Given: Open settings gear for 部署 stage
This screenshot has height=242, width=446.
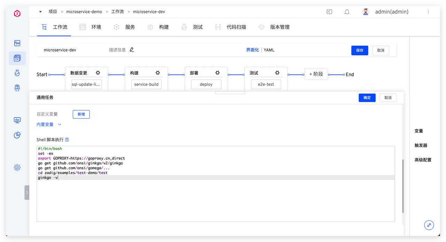Looking at the screenshot, I should click(217, 73).
